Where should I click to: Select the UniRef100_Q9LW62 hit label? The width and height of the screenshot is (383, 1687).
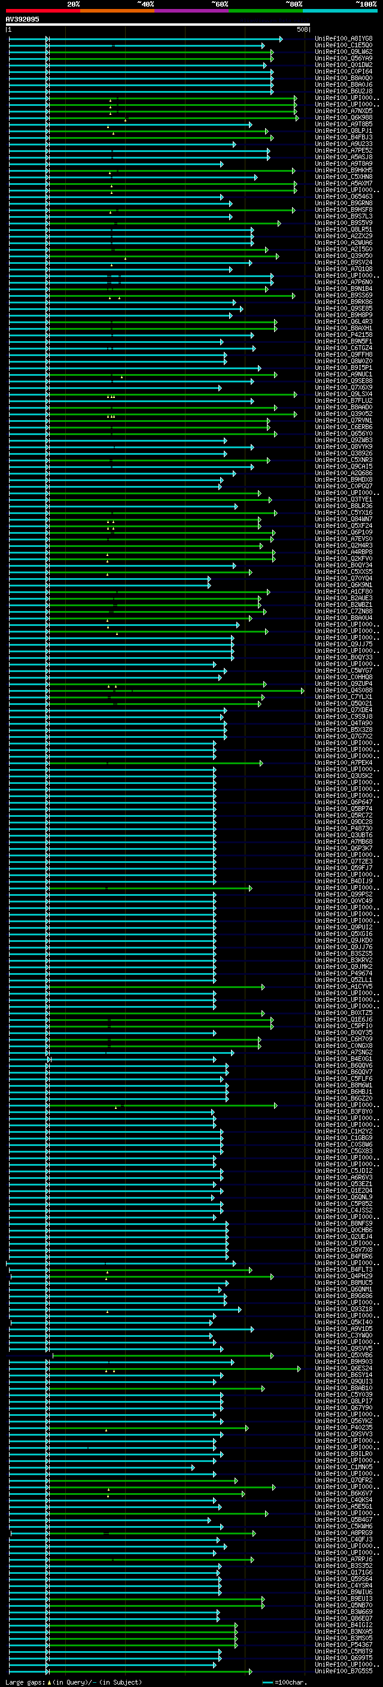pos(344,51)
